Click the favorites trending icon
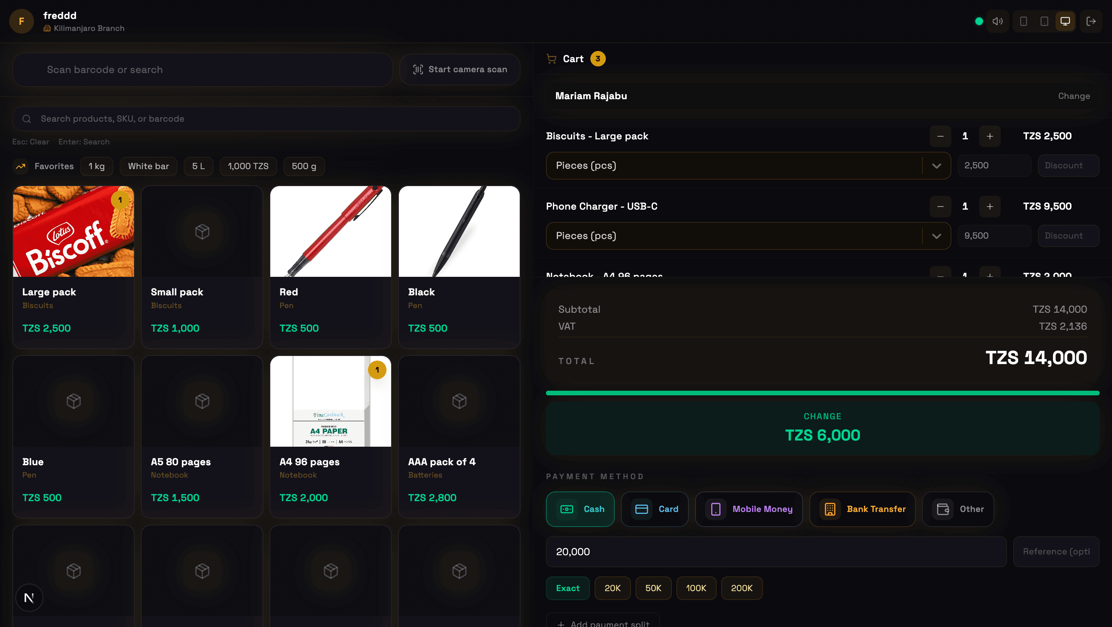 pos(20,166)
